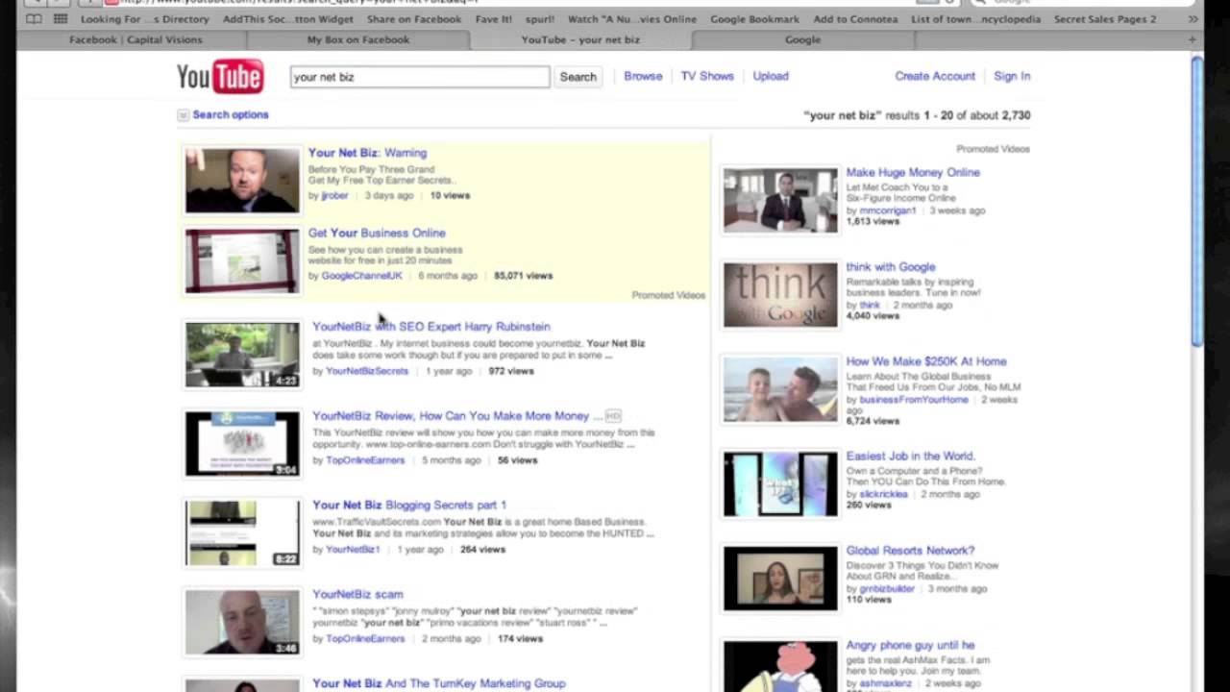
Task: Click Create Account
Action: pos(935,76)
